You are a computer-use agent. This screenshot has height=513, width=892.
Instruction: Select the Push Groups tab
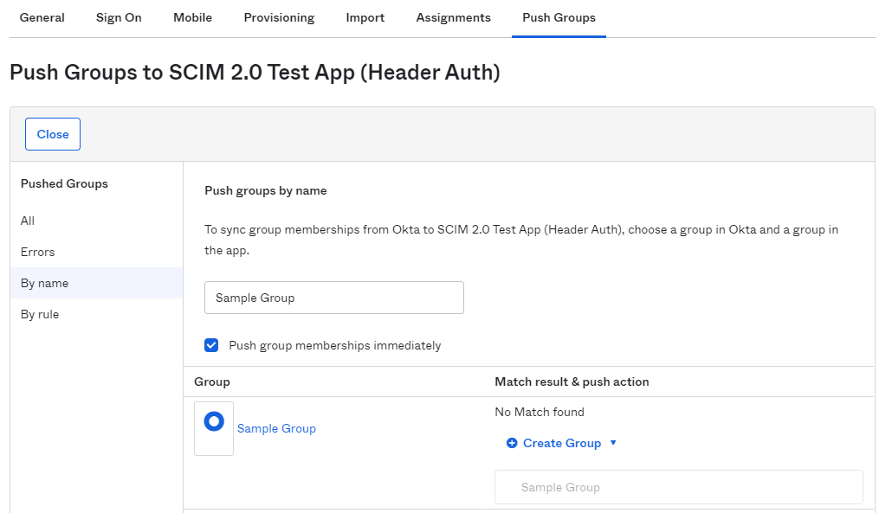coord(559,17)
